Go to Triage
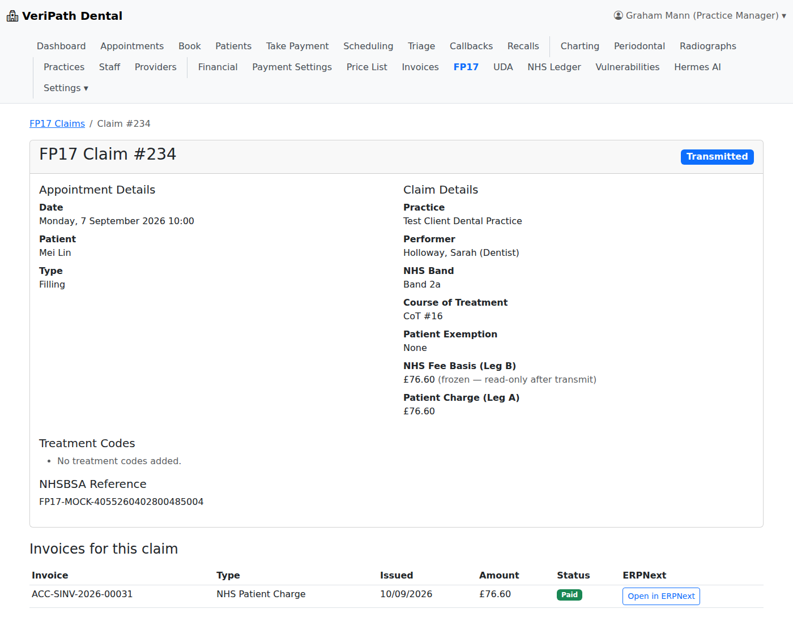 click(x=421, y=46)
